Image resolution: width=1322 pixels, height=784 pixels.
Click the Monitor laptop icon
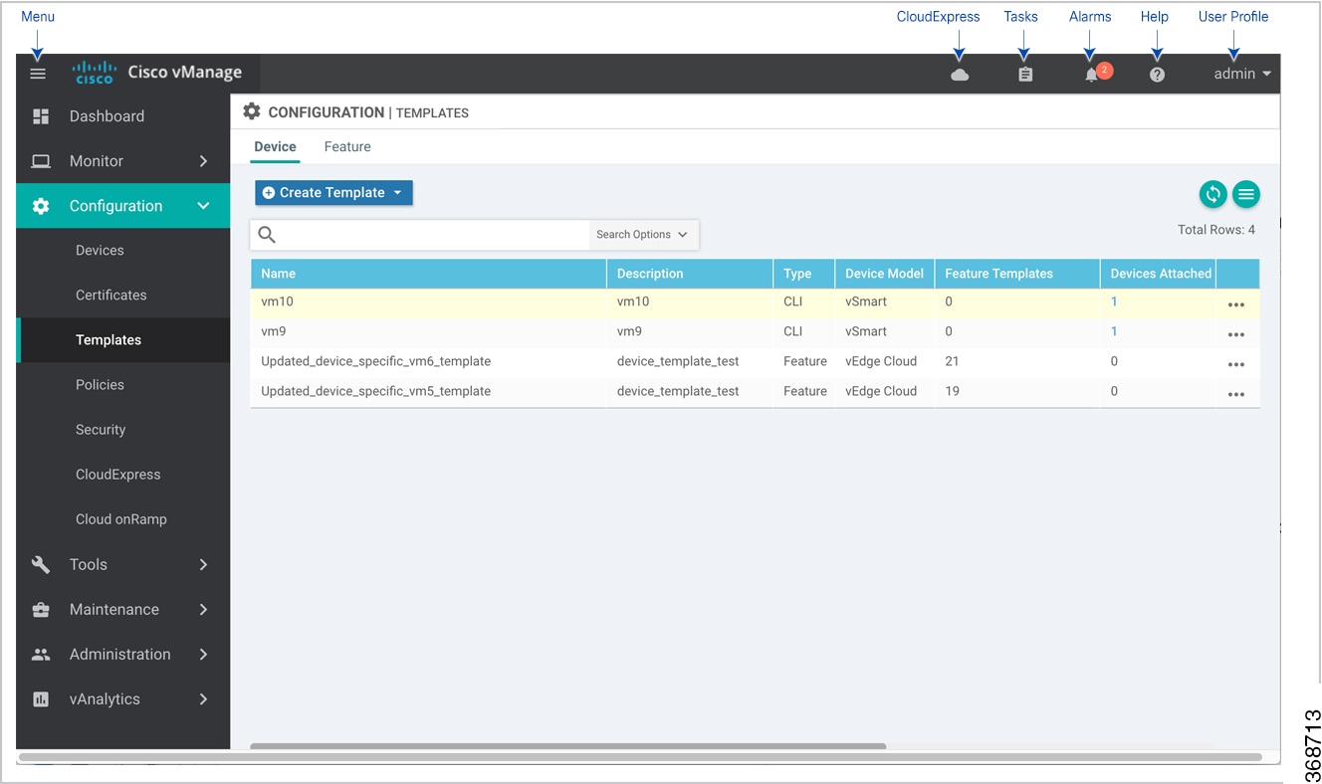point(41,161)
